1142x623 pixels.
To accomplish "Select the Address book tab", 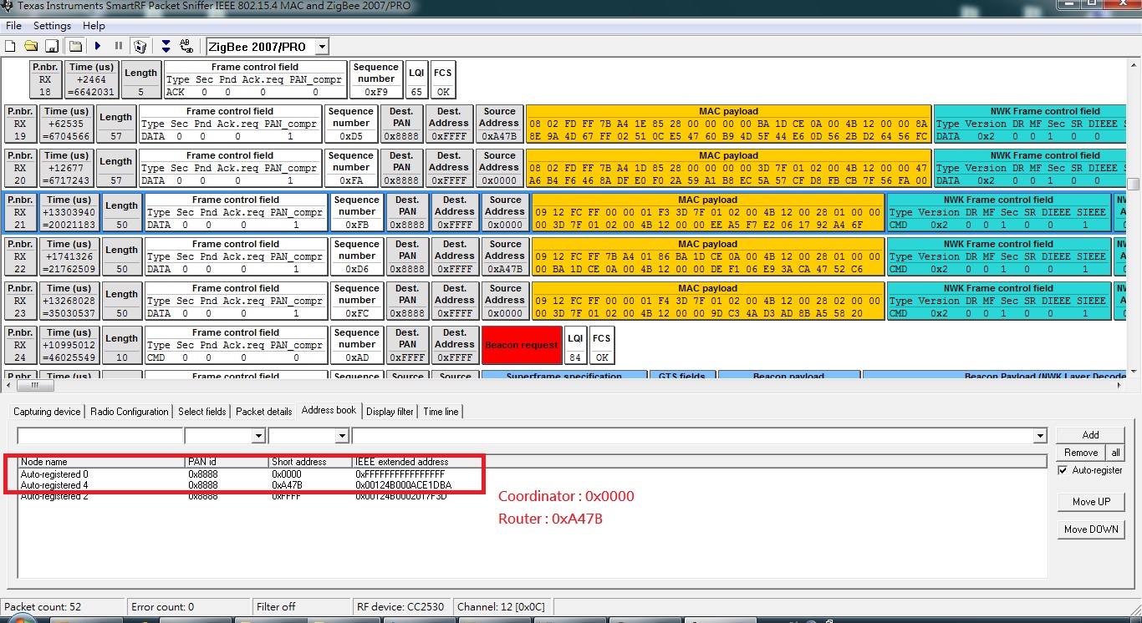I will pos(329,410).
